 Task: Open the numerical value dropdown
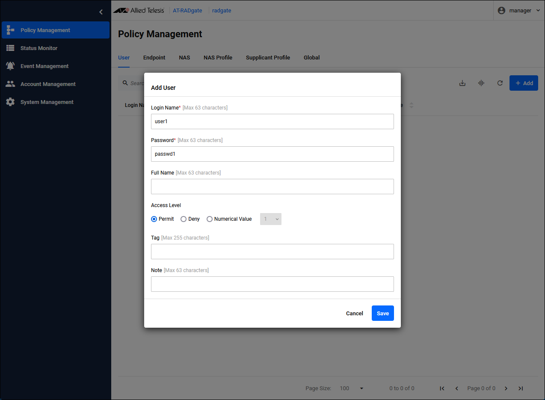pyautogui.click(x=271, y=219)
